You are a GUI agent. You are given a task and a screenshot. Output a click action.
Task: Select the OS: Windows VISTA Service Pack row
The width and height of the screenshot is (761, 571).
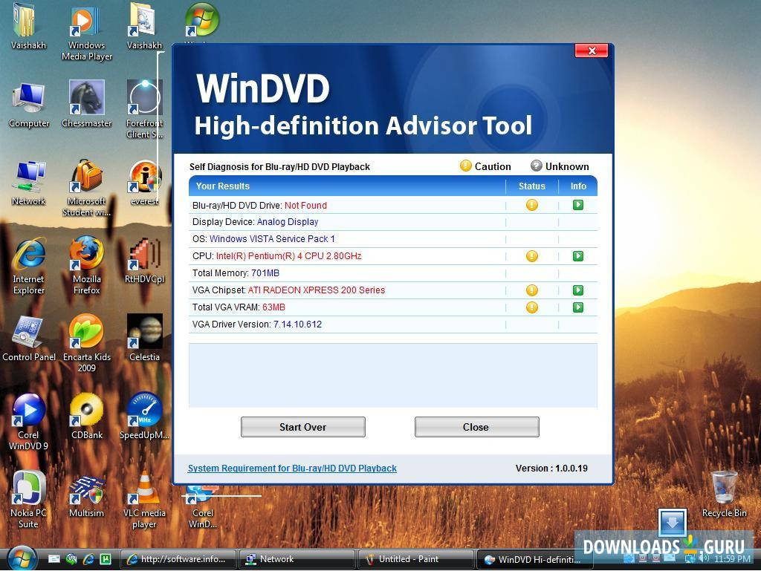click(x=393, y=239)
